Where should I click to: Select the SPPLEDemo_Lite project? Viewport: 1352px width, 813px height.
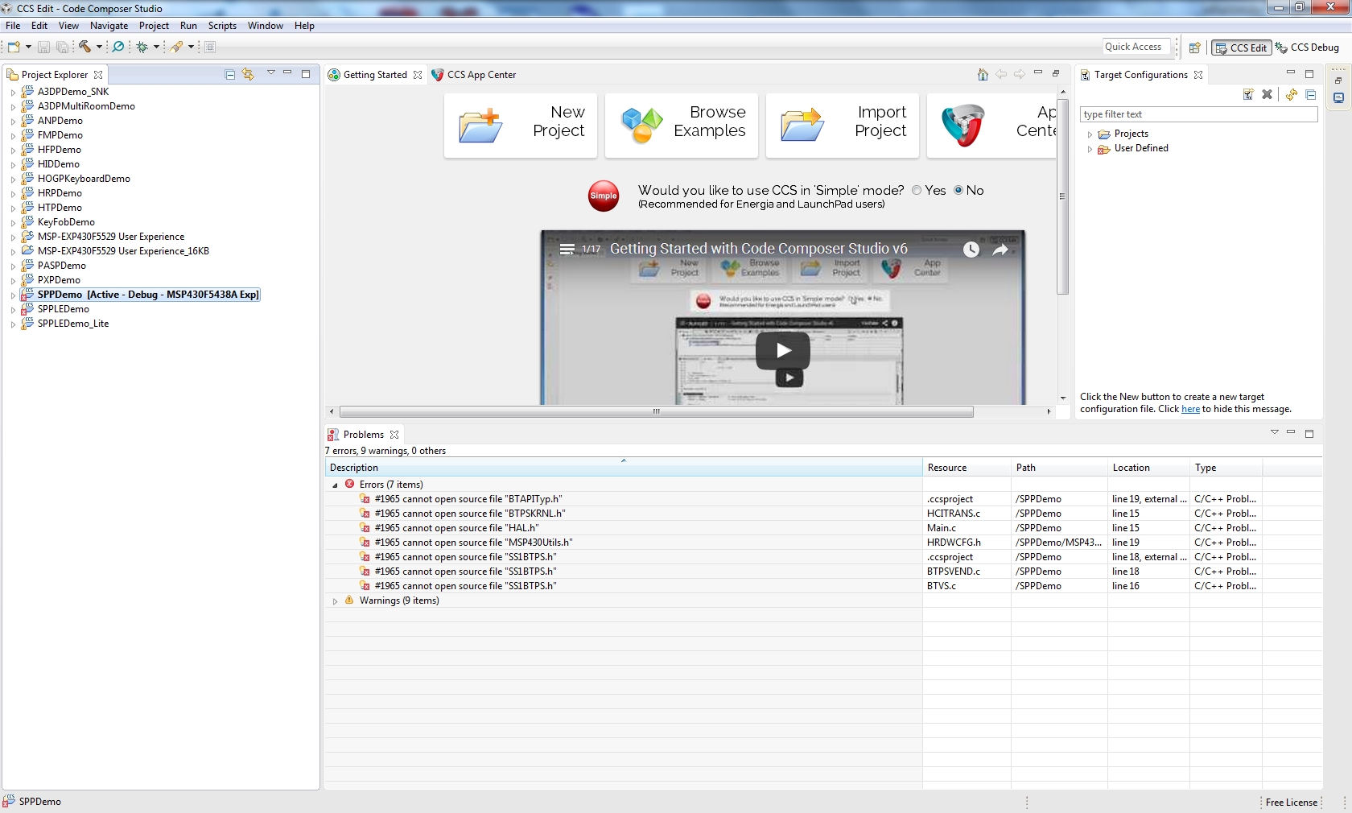(73, 324)
